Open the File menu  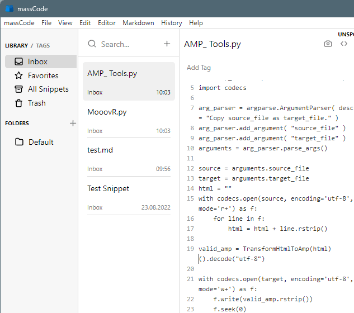[x=46, y=23]
